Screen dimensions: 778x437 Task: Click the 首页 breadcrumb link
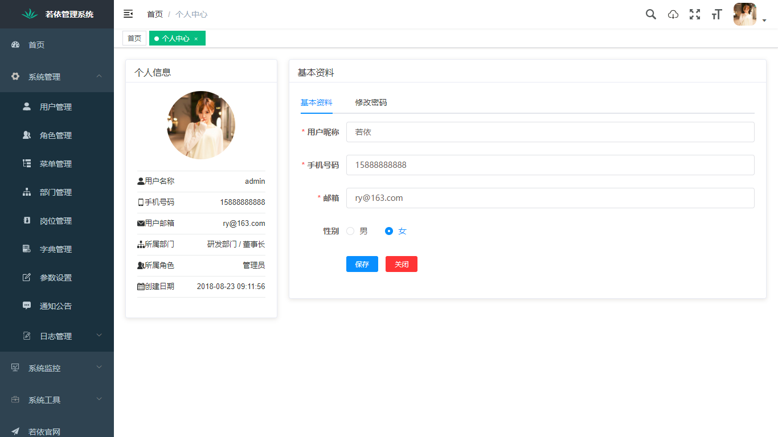(154, 14)
